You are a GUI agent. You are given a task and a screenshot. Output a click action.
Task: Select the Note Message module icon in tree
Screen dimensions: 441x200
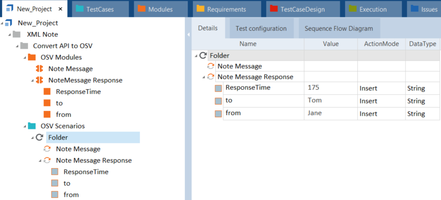[39, 69]
